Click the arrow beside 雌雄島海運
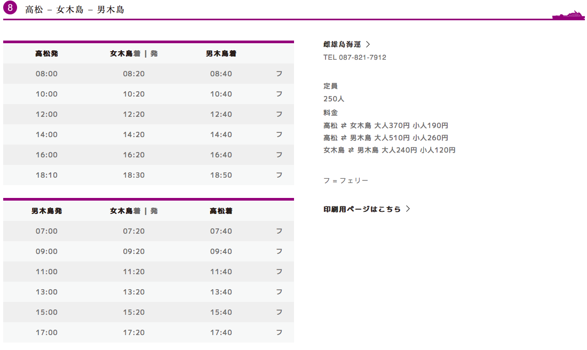This screenshot has width=587, height=350. pyautogui.click(x=368, y=44)
